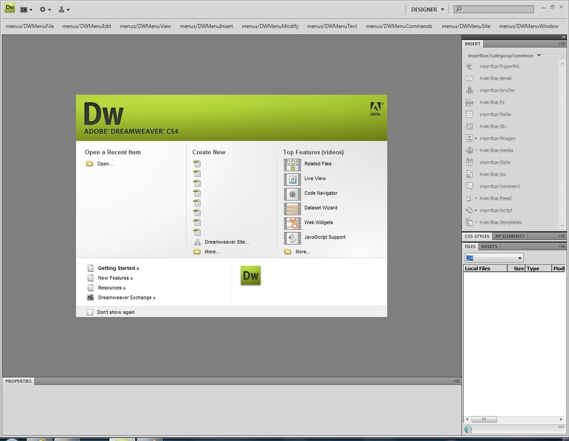
Task: Play the Dataset Wizard video
Action: click(x=292, y=209)
